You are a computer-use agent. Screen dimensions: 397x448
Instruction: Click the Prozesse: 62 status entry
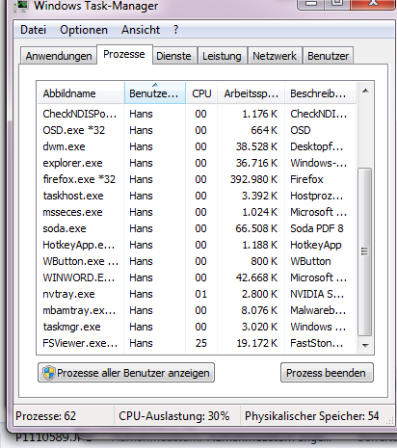pyautogui.click(x=45, y=416)
